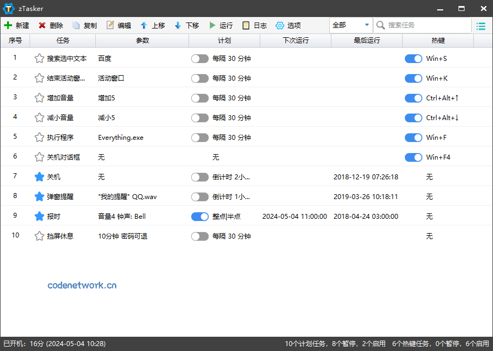
Task: Disable the Win+S hotkey toggle
Action: coord(414,58)
